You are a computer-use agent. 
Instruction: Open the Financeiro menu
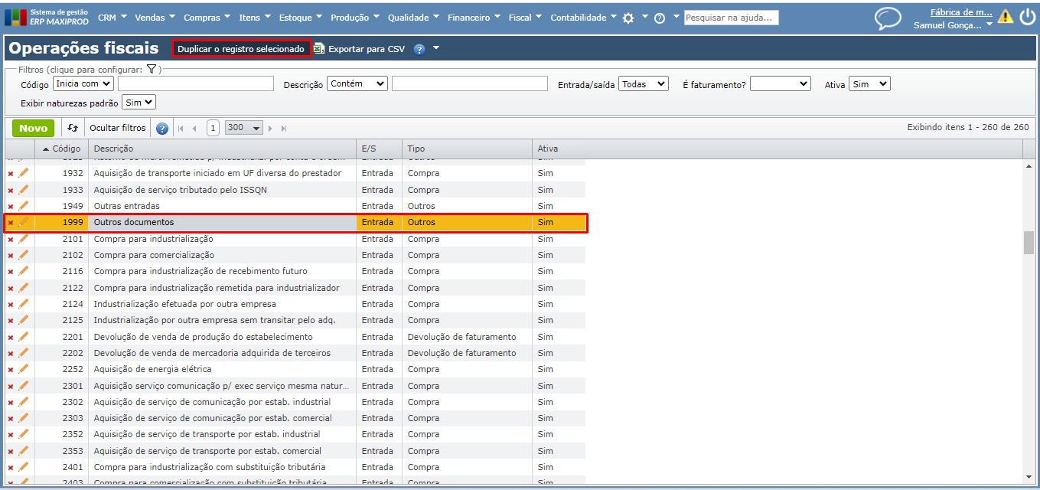(474, 18)
